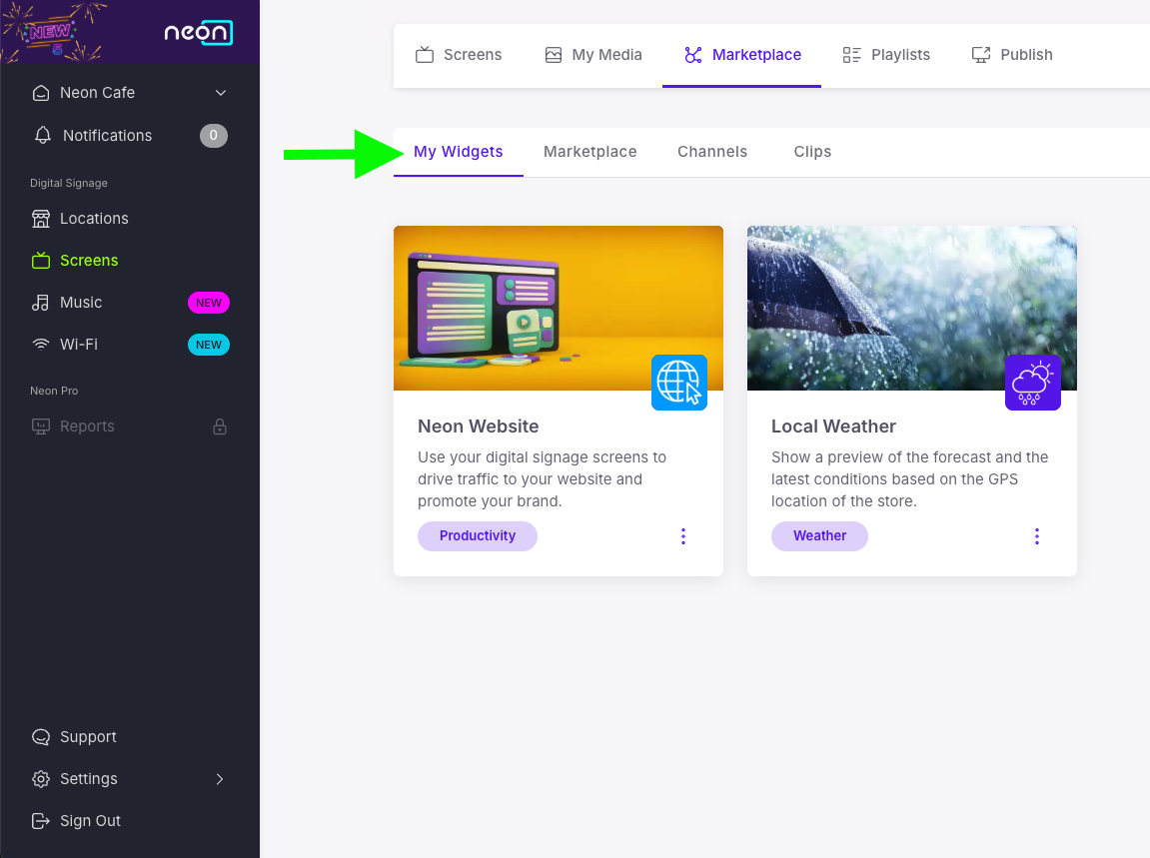The width and height of the screenshot is (1150, 858).
Task: Click the Neon Website description text
Action: click(x=542, y=478)
